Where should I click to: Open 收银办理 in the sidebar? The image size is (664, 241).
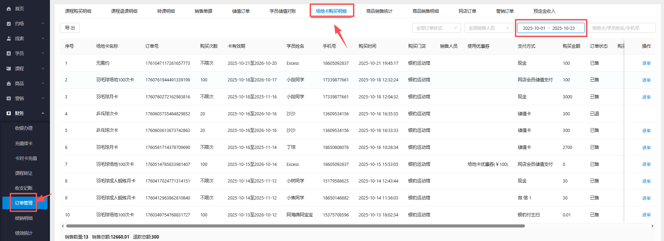click(x=24, y=128)
